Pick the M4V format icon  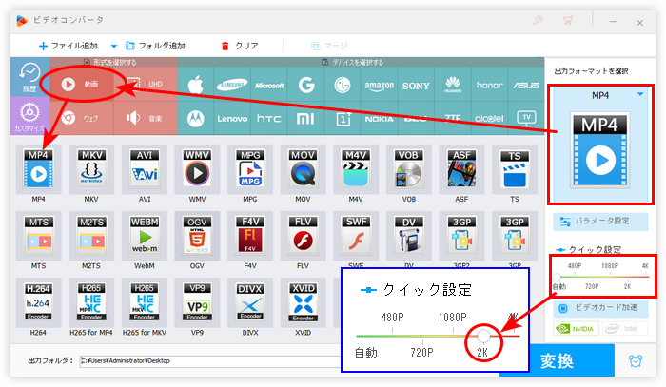pyautogui.click(x=356, y=169)
